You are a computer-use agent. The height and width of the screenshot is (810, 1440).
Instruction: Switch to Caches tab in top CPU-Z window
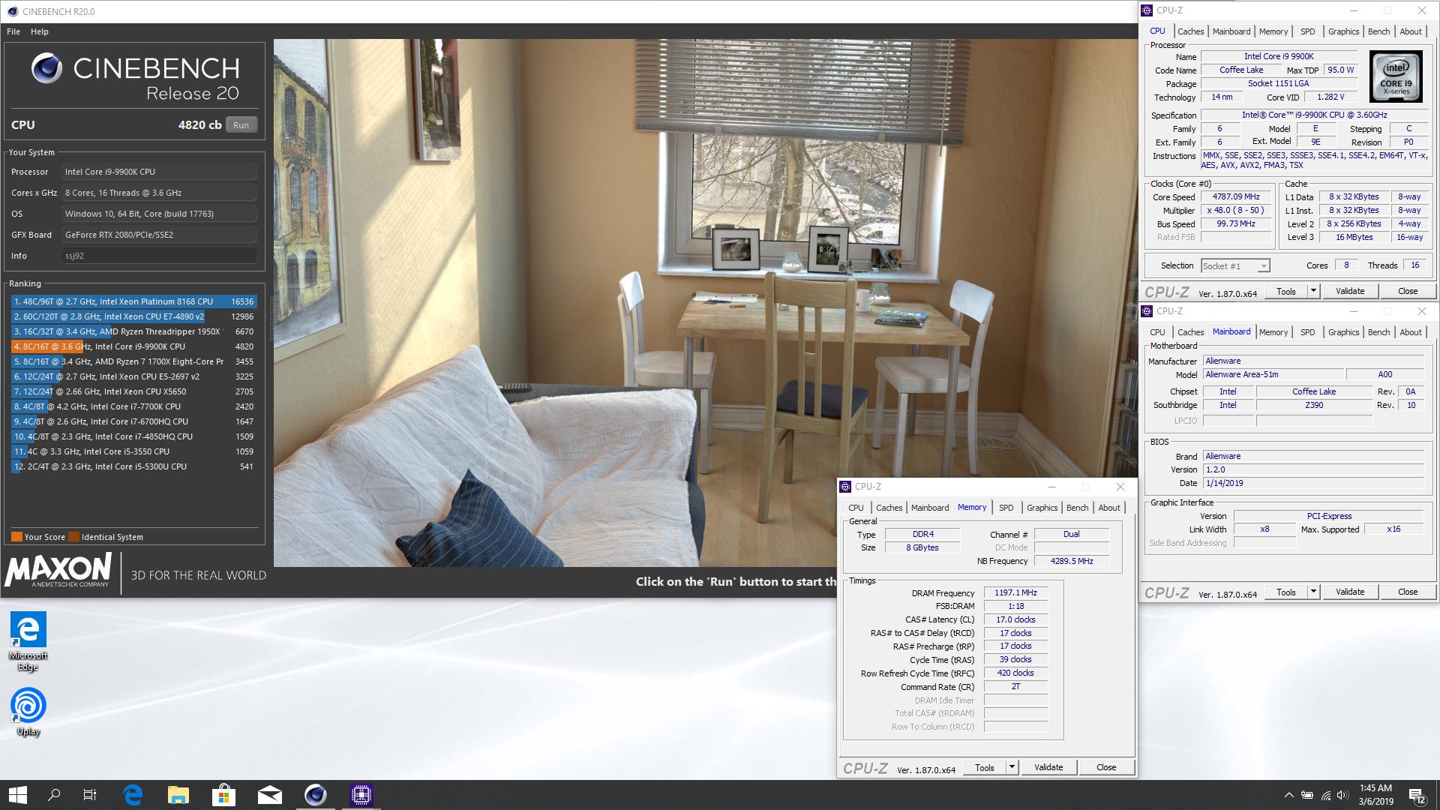coord(1190,31)
